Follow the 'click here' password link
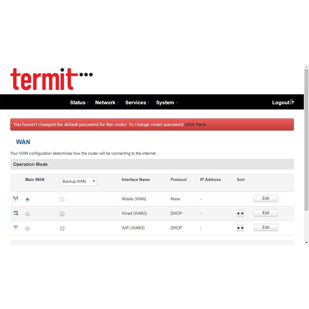This screenshot has height=309, width=309. point(195,125)
